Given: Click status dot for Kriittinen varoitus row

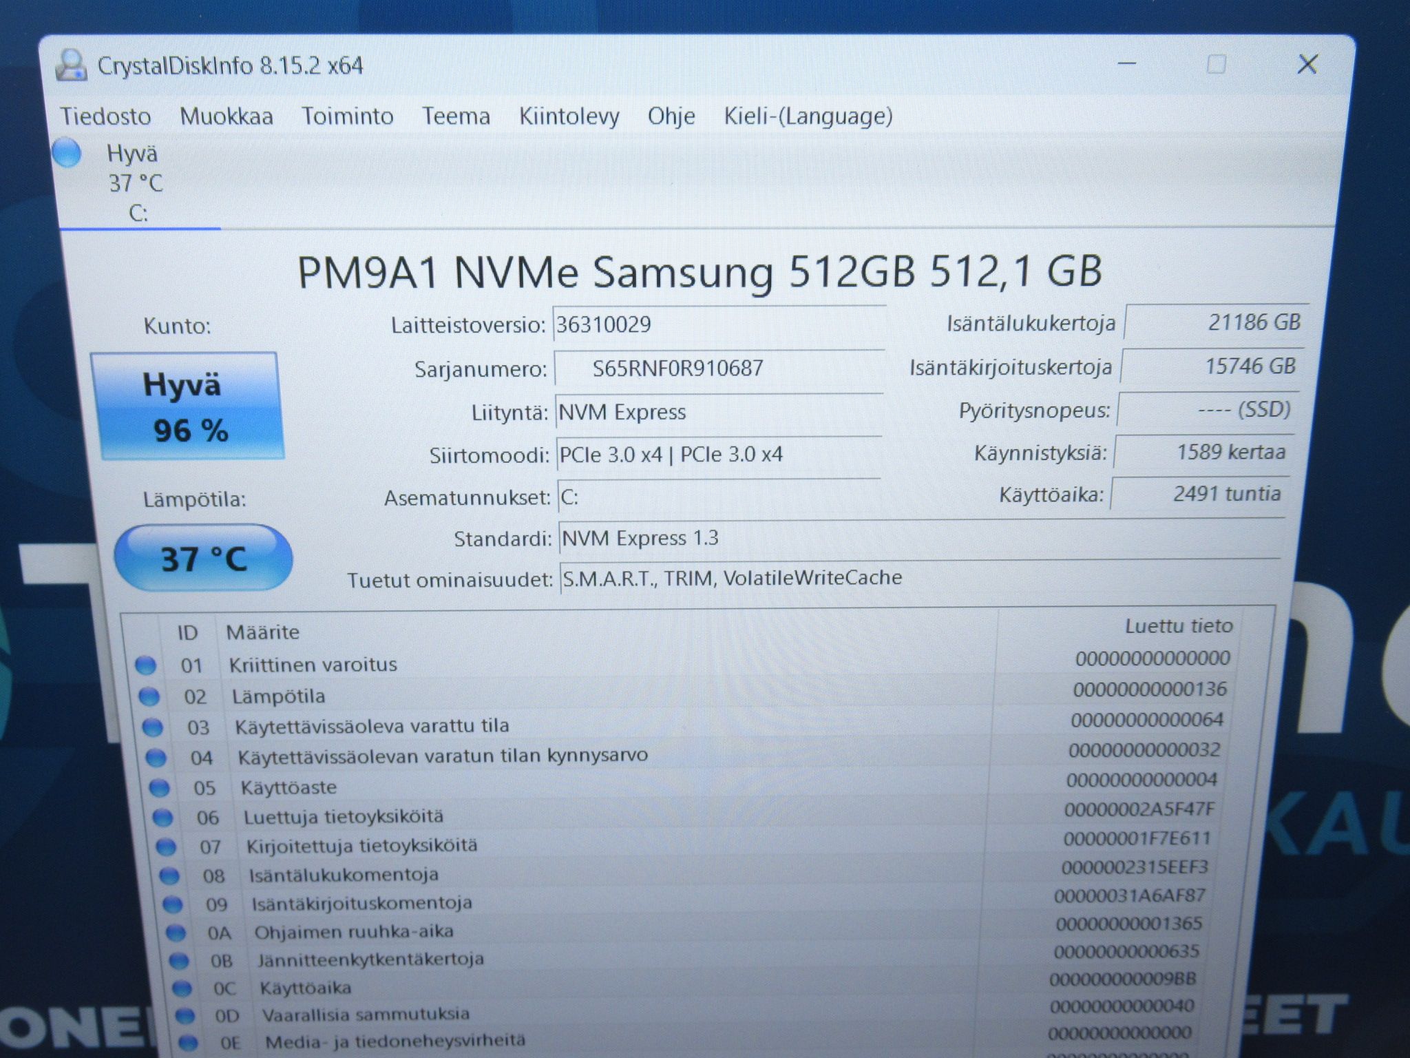Looking at the screenshot, I should click(145, 665).
